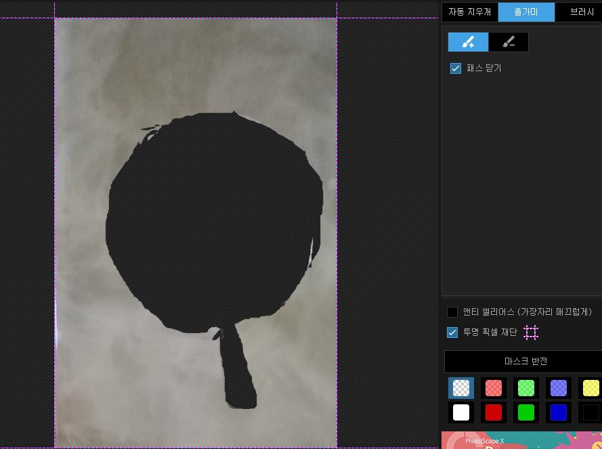Choose the transparent checkerboard mask swatch
The height and width of the screenshot is (449, 602).
pyautogui.click(x=461, y=388)
